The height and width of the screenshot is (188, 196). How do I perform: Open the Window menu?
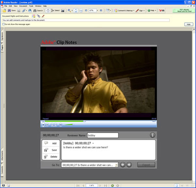click(38, 6)
